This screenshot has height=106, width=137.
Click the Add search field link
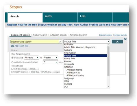pos(21,46)
